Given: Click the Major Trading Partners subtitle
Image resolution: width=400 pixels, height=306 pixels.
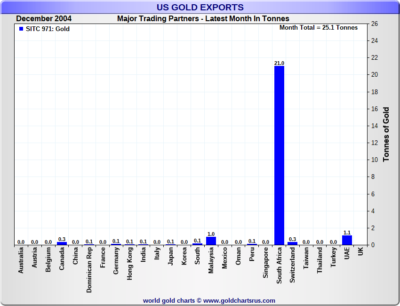Looking at the screenshot, I should click(203, 19).
